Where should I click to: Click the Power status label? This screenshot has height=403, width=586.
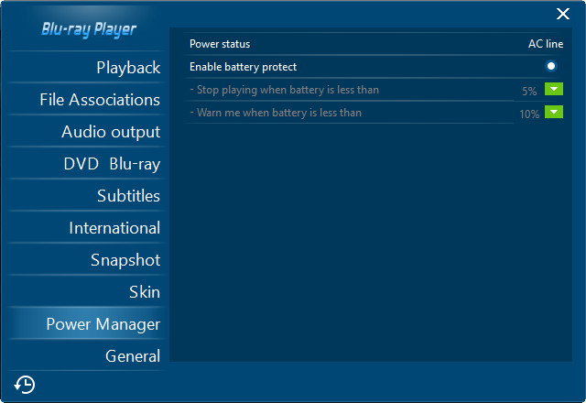coord(220,44)
